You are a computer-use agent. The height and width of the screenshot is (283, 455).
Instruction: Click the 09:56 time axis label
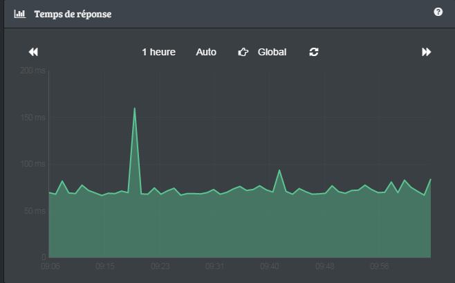tap(380, 265)
